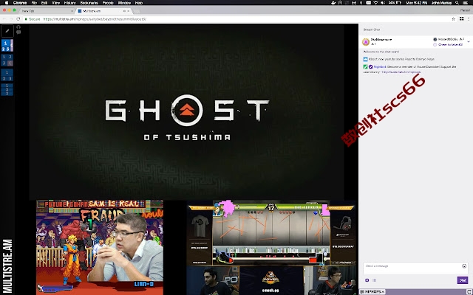Open the Bookmarks menu
Image resolution: width=473 pixels, height=295 pixels.
[x=89, y=3]
